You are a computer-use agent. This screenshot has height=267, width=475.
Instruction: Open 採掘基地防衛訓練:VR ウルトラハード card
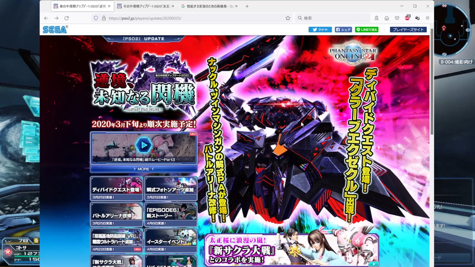click(116, 241)
